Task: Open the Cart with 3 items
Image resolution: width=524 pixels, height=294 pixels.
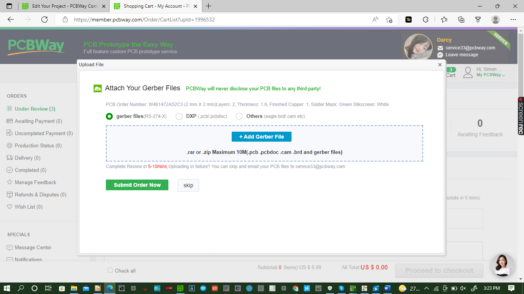Action: [451, 72]
